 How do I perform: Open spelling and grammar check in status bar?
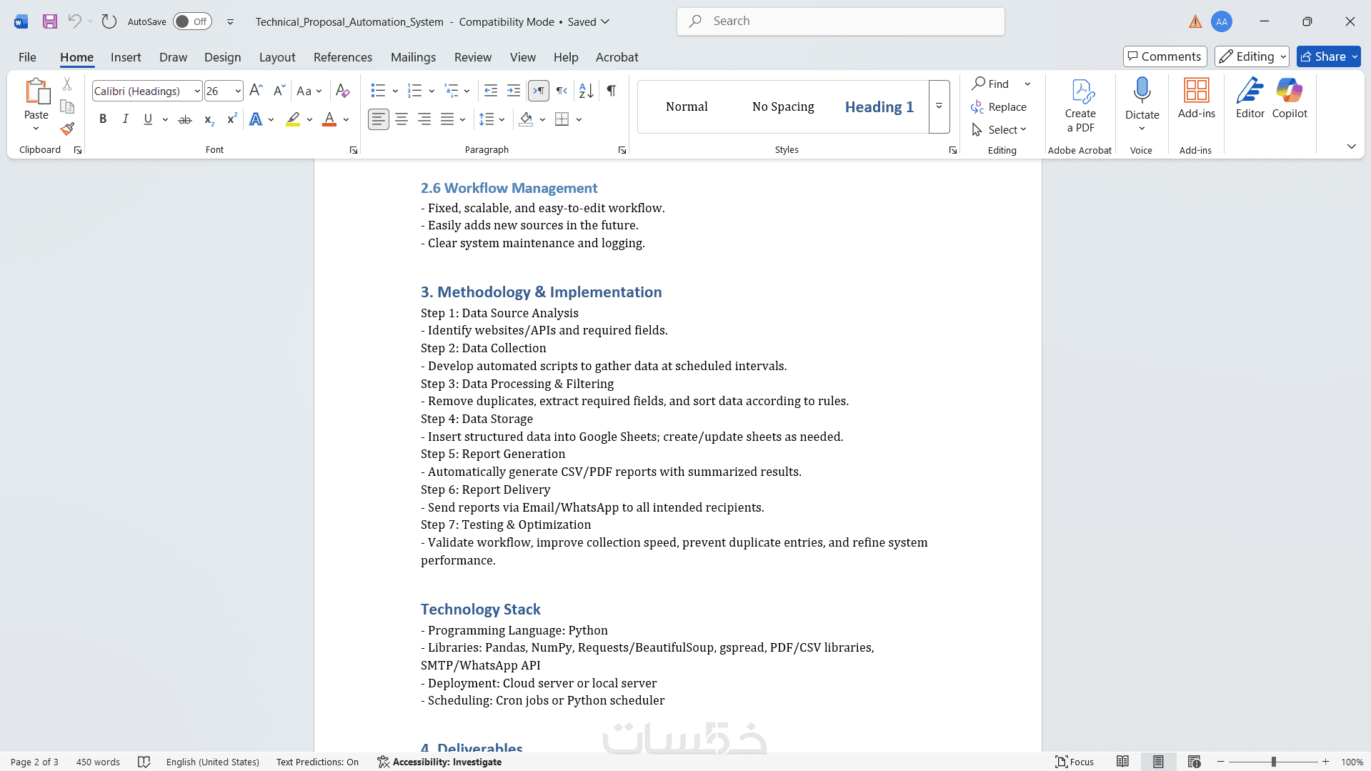point(144,762)
